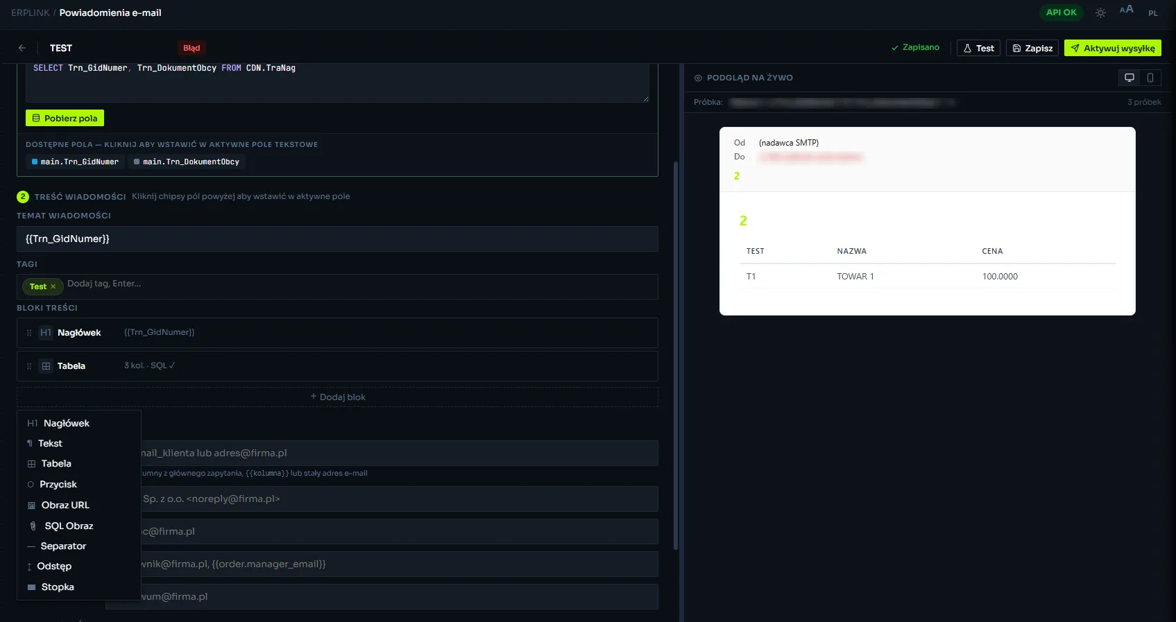Choose Stopka from the block type menu
This screenshot has width=1176, height=622.
coord(79,587)
